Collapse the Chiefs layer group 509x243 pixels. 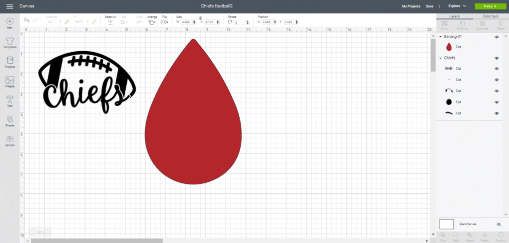coord(440,58)
